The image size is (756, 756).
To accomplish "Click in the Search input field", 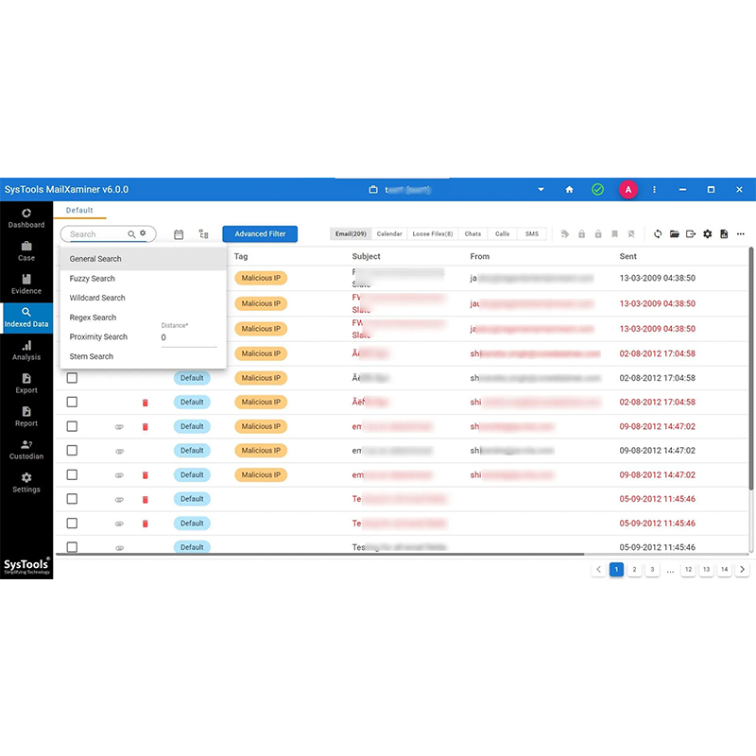I will pos(96,234).
